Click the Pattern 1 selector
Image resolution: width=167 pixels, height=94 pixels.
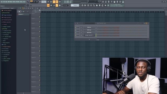click(75, 5)
